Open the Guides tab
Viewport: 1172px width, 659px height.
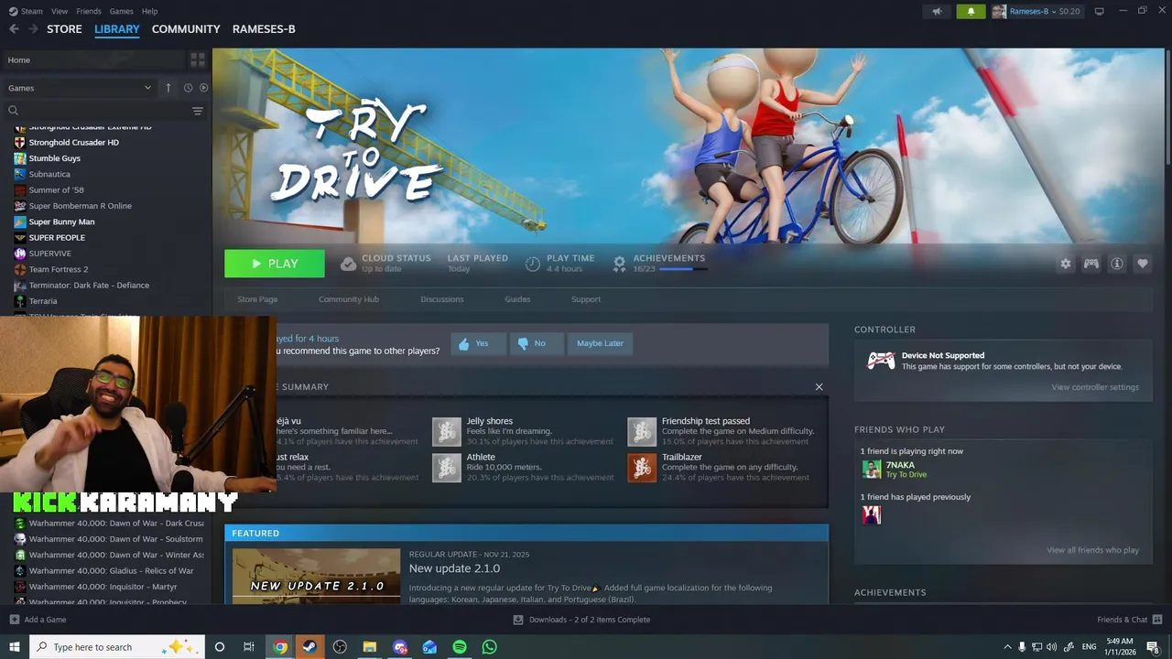[517, 299]
